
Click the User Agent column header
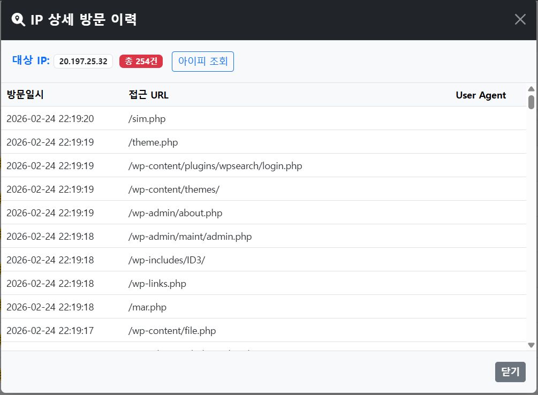coord(480,95)
